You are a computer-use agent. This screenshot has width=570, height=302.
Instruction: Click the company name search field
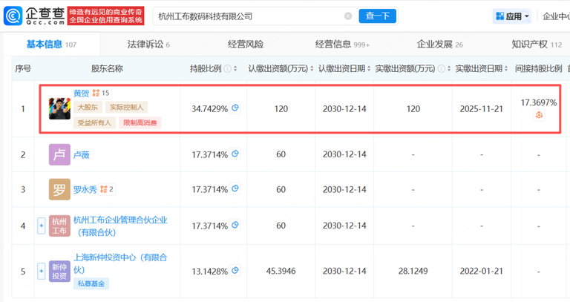[x=249, y=16]
